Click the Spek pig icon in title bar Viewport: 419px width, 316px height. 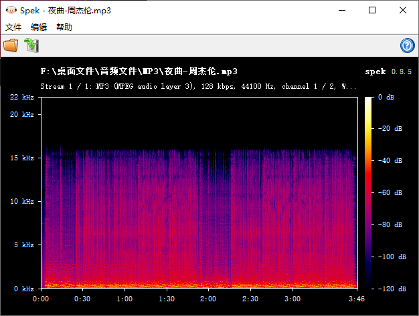point(11,11)
